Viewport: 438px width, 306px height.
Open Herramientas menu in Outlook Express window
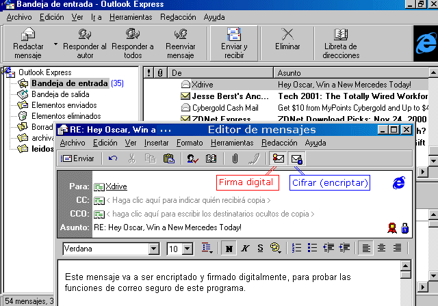pos(131,17)
